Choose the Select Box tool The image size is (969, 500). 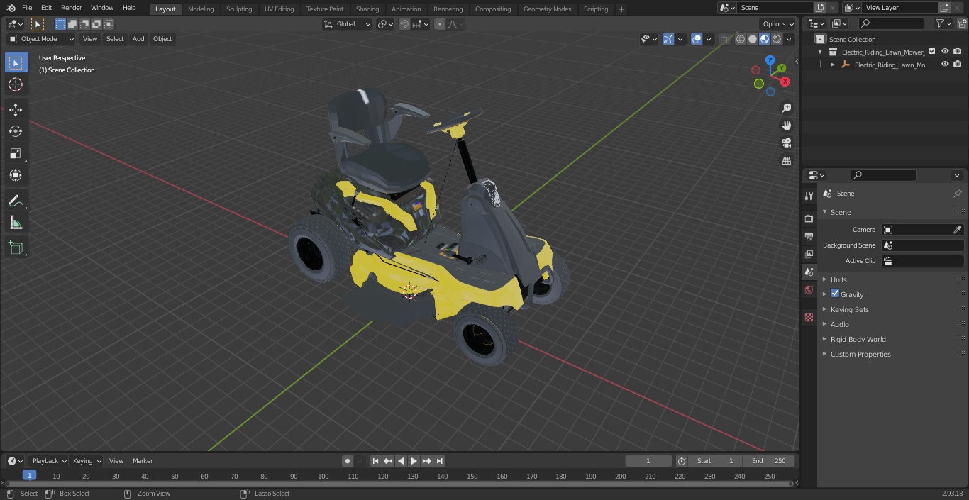16,62
